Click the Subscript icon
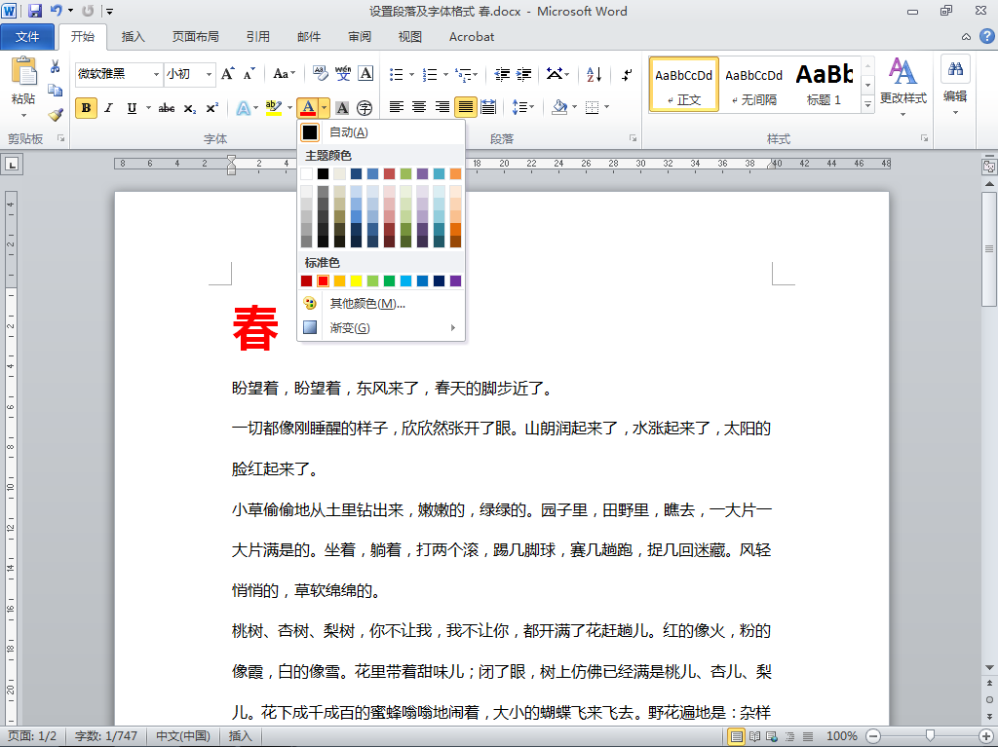 [x=190, y=109]
